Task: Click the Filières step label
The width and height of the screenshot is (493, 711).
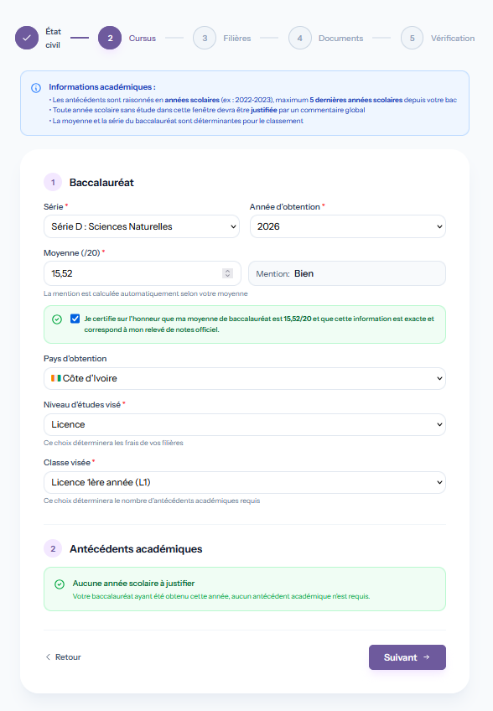Action: coord(236,38)
